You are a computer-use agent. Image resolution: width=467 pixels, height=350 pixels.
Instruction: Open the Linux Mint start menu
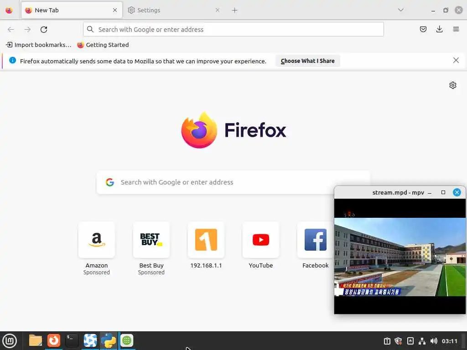click(x=10, y=340)
